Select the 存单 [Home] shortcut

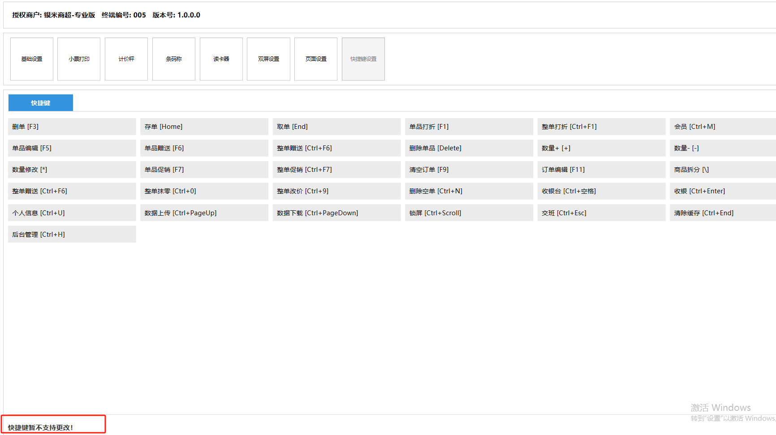point(204,127)
